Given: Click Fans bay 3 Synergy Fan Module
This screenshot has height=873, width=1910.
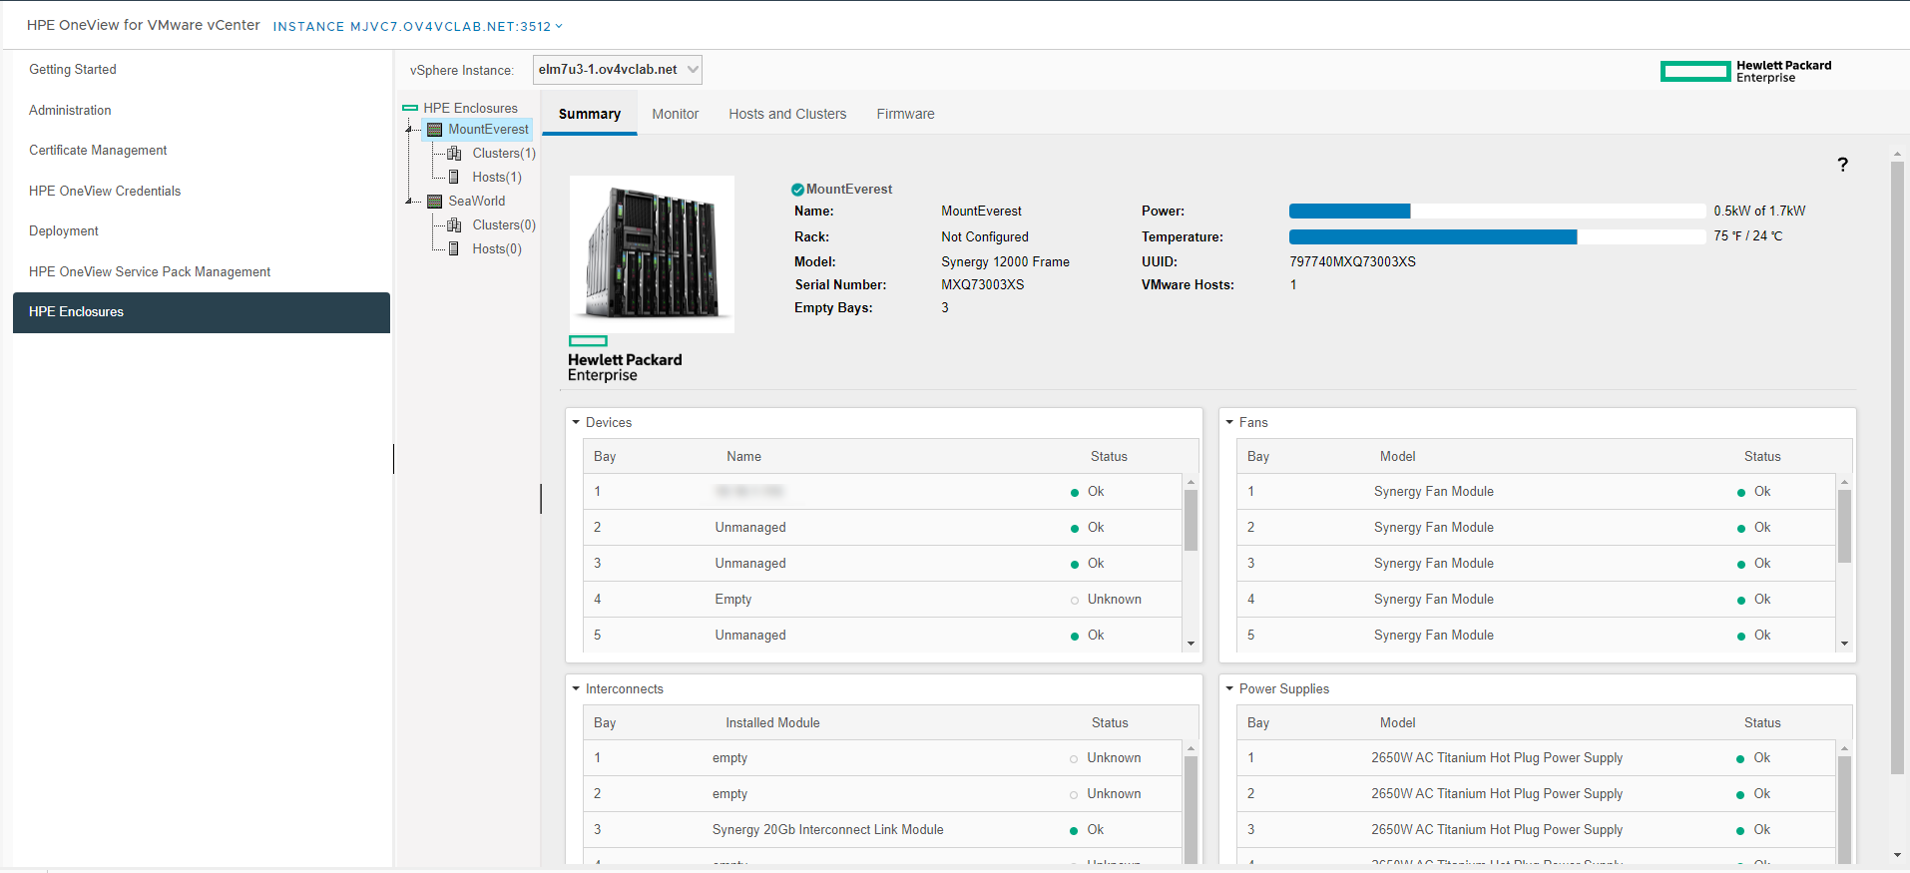Looking at the screenshot, I should click(x=1434, y=564).
